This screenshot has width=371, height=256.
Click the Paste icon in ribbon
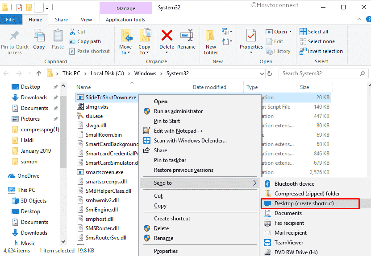[58, 36]
